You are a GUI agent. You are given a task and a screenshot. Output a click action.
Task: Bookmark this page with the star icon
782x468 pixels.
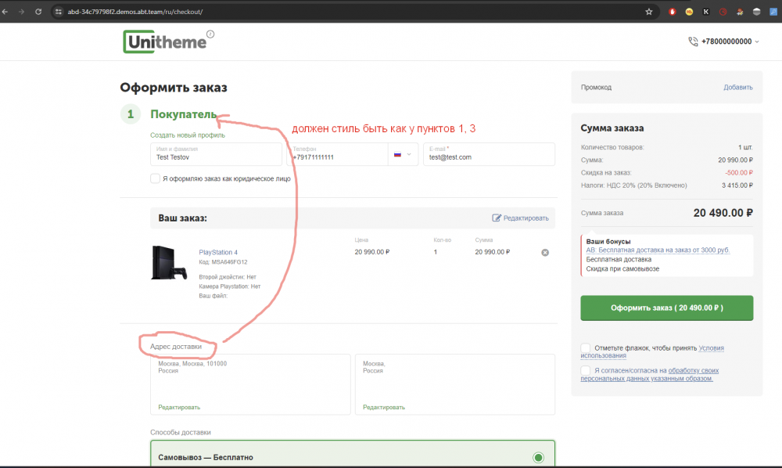pyautogui.click(x=648, y=12)
